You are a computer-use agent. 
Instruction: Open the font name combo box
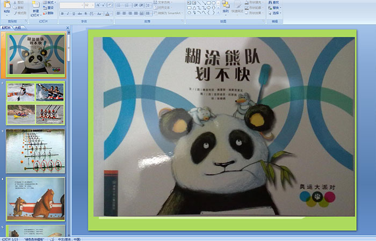(71, 5)
